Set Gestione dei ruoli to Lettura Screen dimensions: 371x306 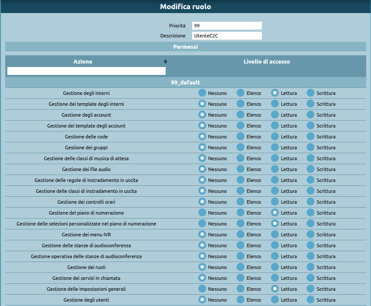[x=275, y=267]
